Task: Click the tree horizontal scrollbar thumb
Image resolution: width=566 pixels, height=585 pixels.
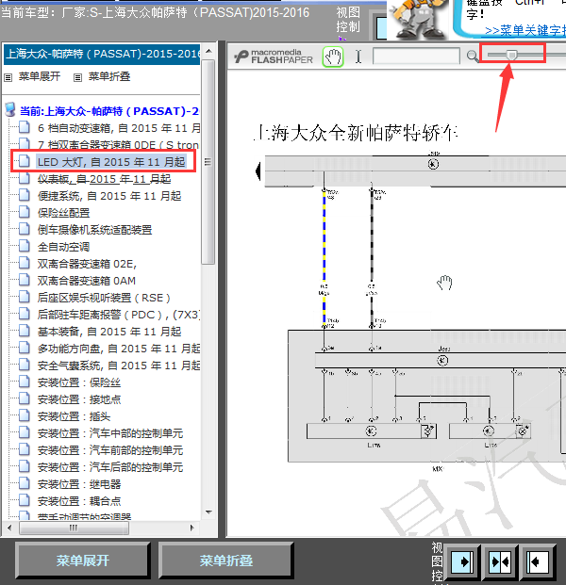Action: (74, 528)
